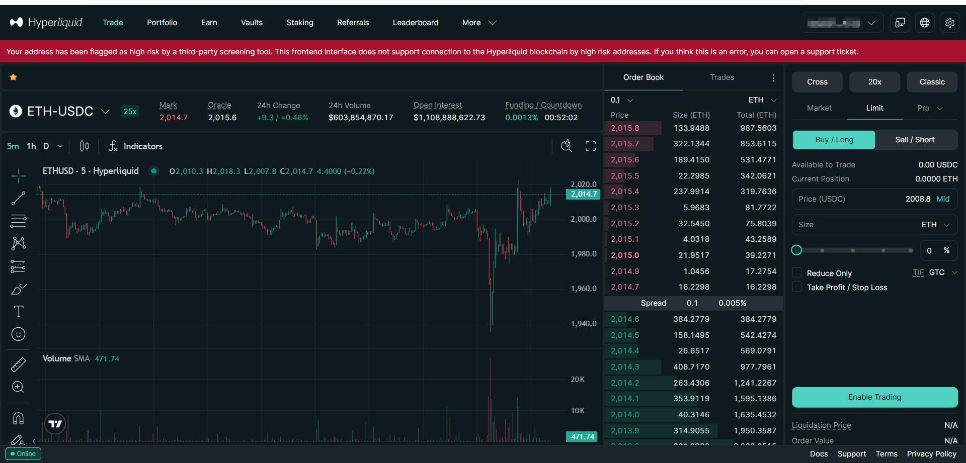Click the Price (USDC) input field
966x463 pixels.
pos(874,199)
